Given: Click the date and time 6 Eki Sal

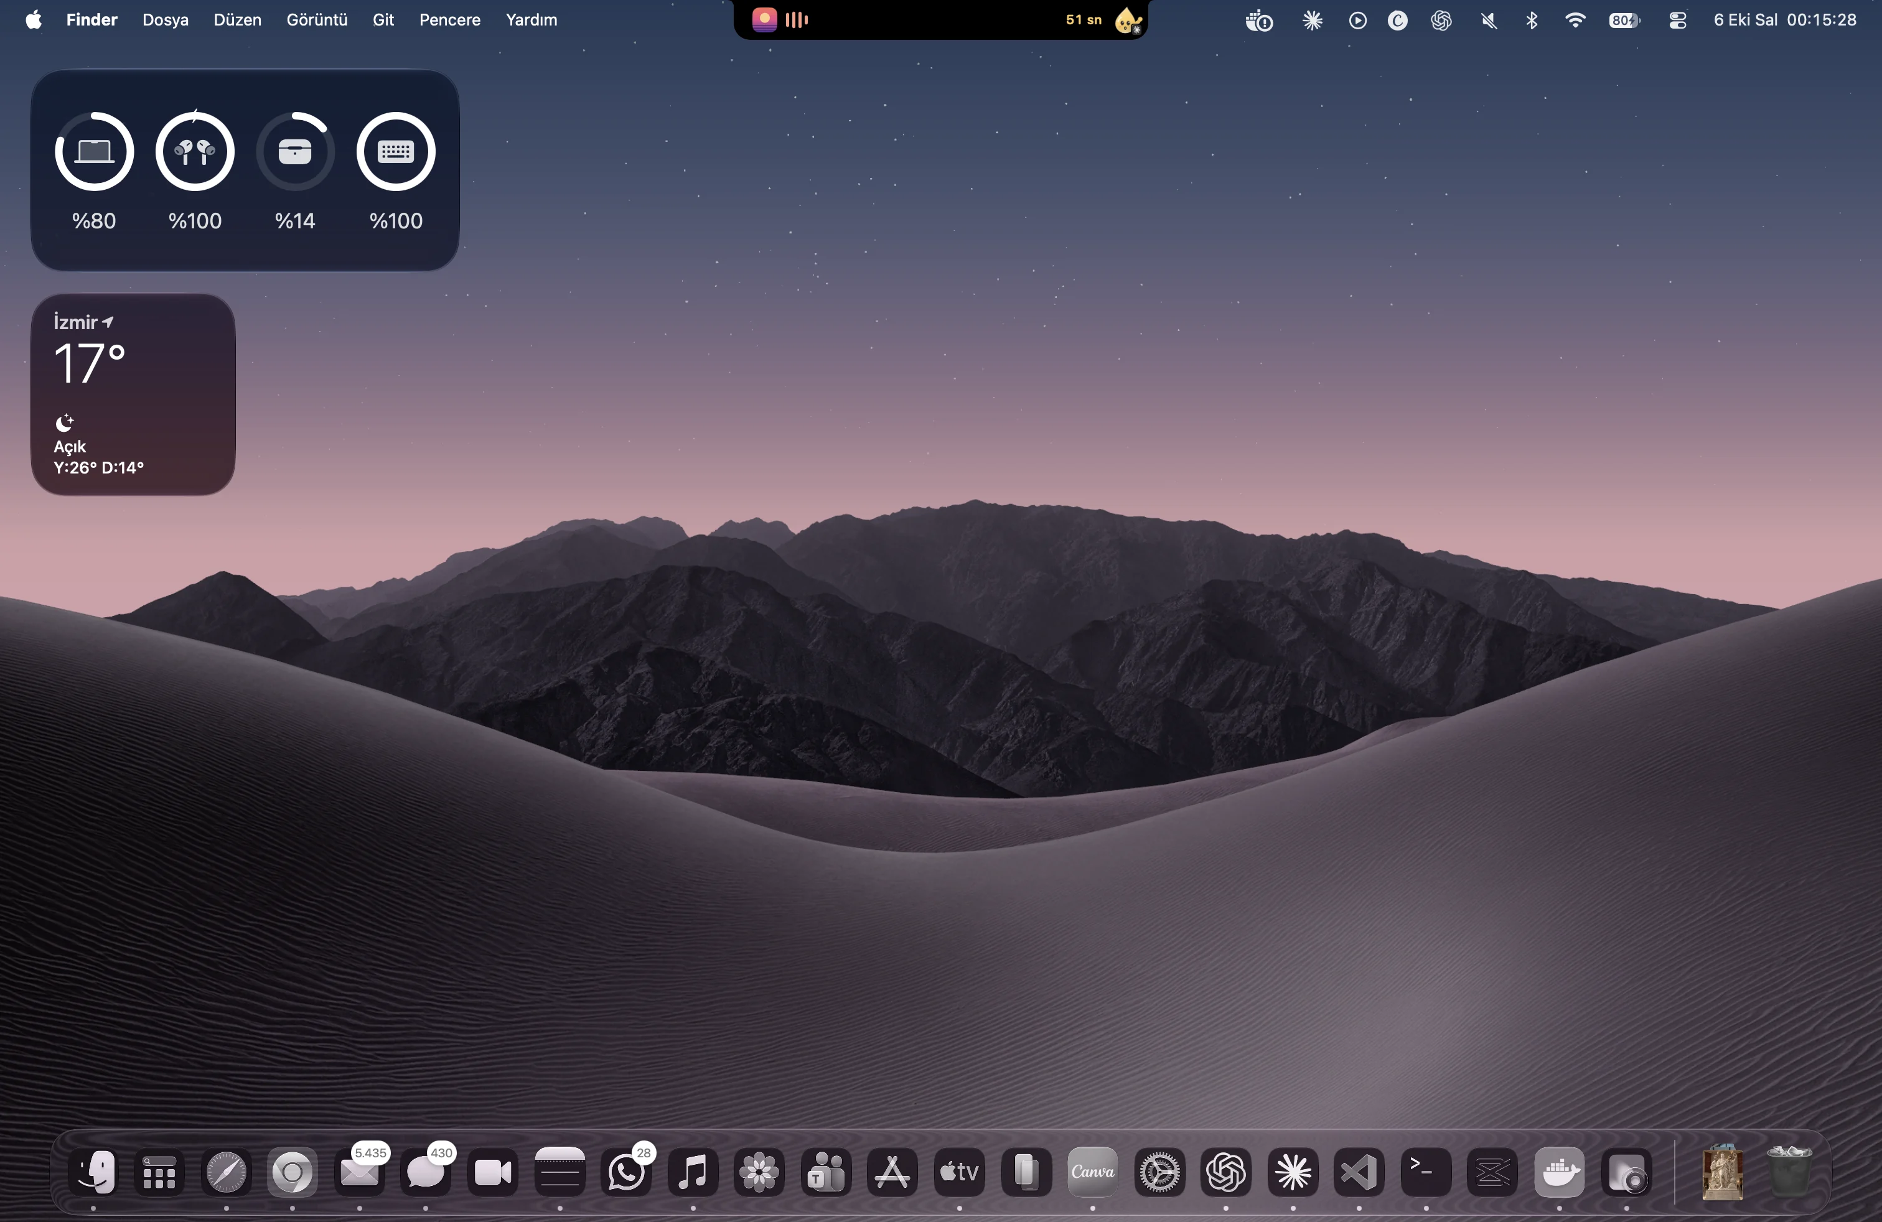Looking at the screenshot, I should 1785,20.
